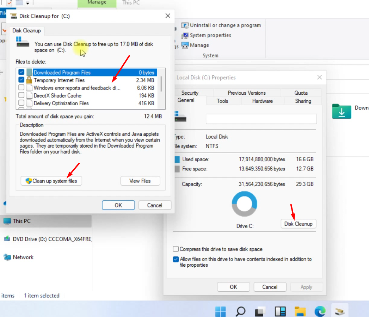Cancel the Local Disk Properties dialog
369x317 pixels.
pyautogui.click(x=270, y=287)
